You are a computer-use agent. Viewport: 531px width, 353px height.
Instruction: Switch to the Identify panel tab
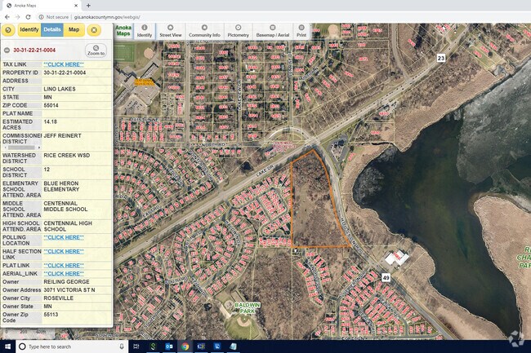[29, 30]
